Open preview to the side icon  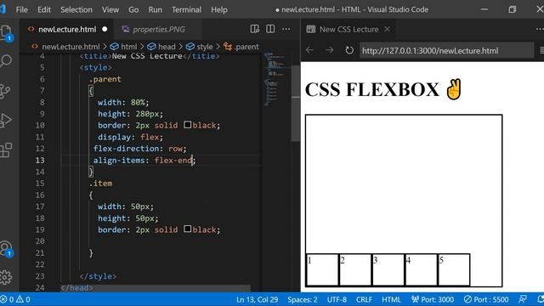[x=255, y=29]
